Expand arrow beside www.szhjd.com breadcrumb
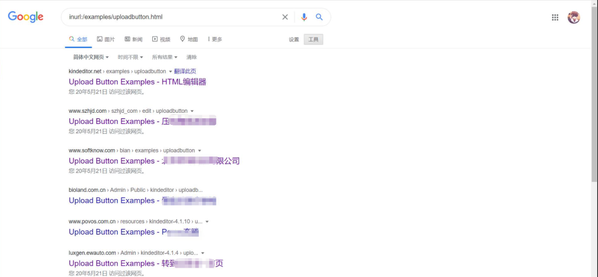Screen dimensions: 598x277 [192, 111]
